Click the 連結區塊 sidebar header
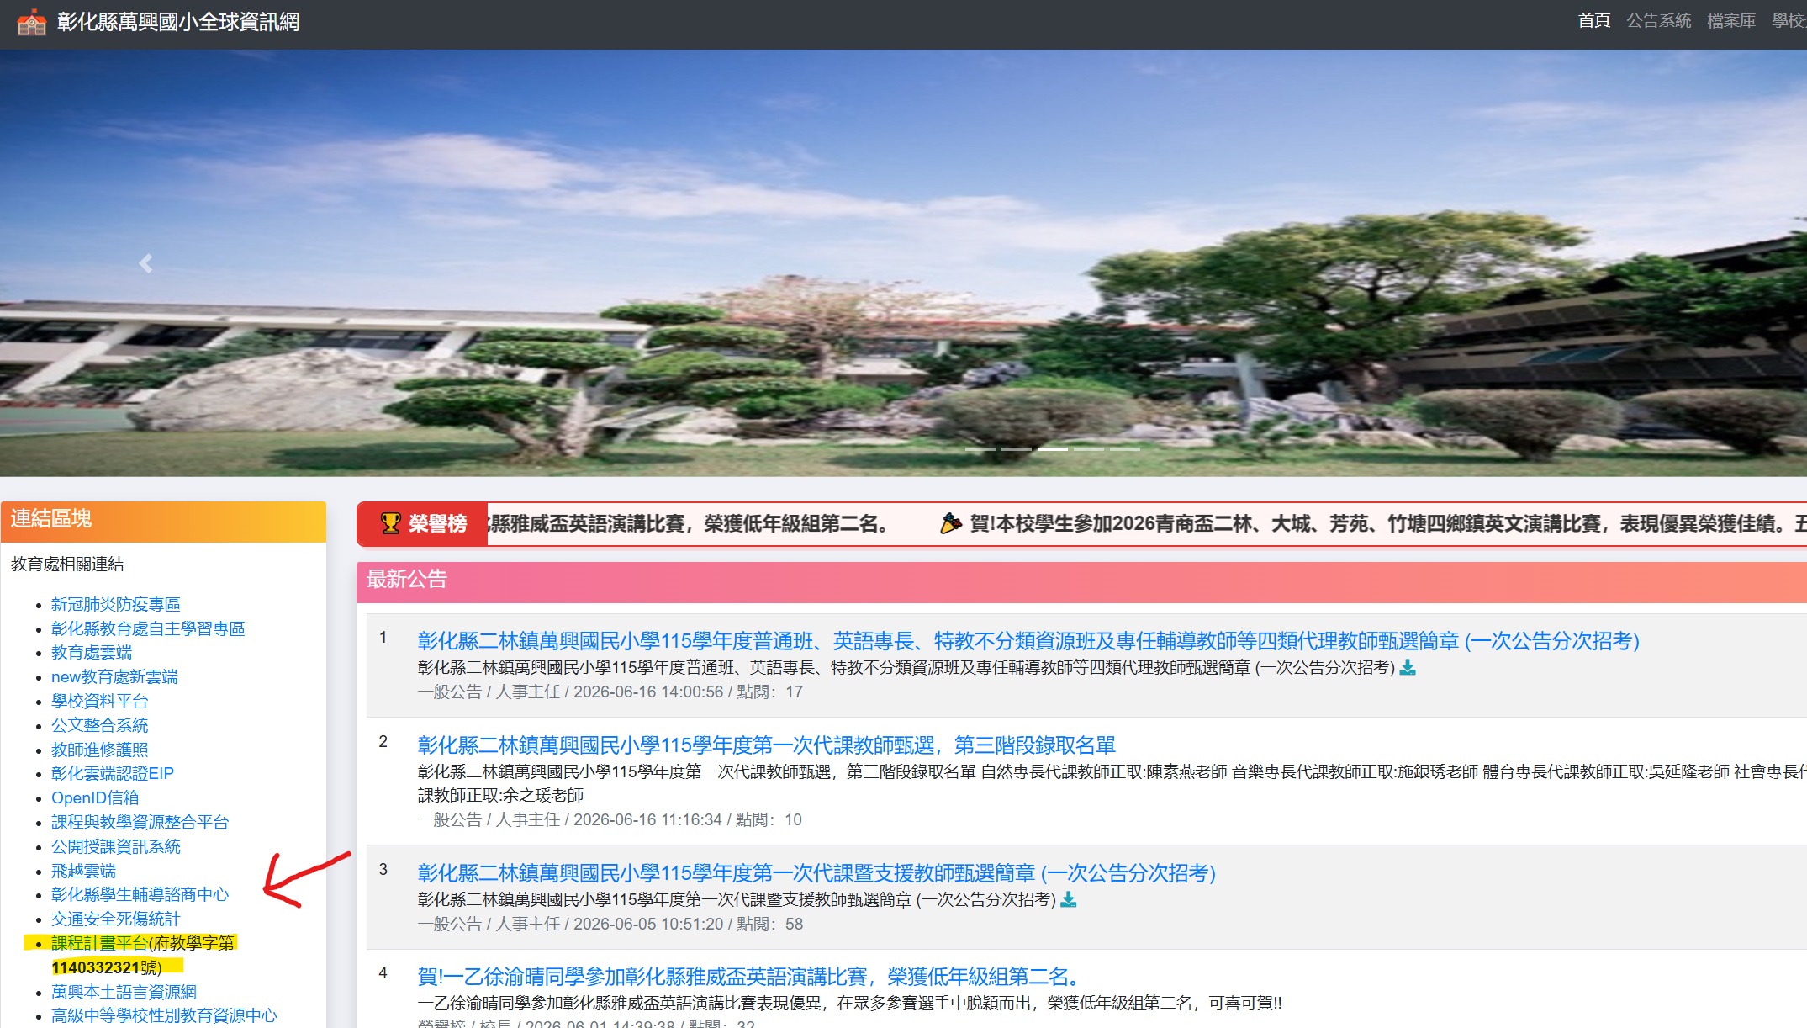Image resolution: width=1807 pixels, height=1028 pixels. [x=163, y=520]
